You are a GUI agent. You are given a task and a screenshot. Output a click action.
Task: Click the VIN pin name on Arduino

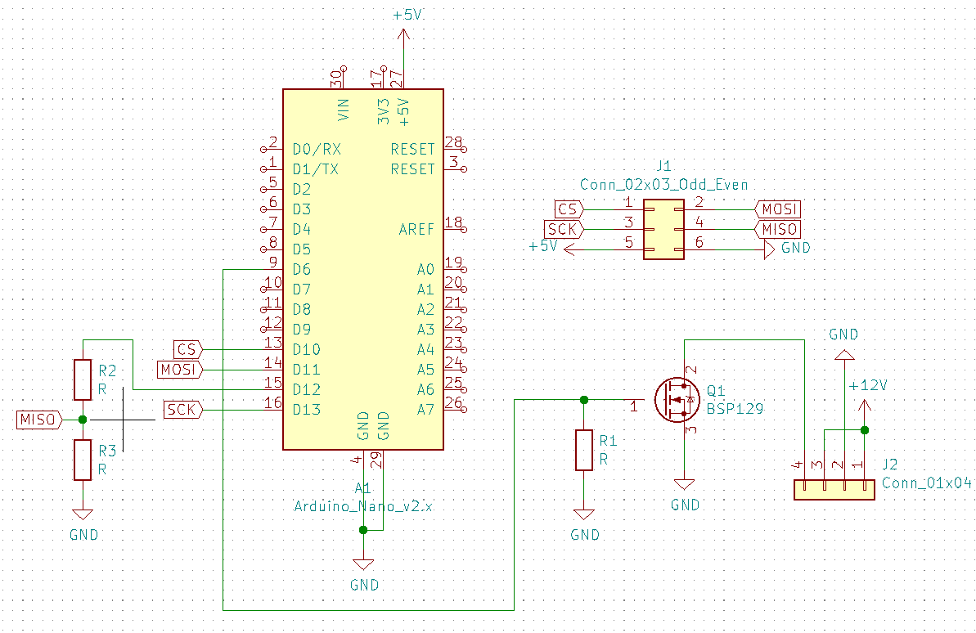(344, 110)
